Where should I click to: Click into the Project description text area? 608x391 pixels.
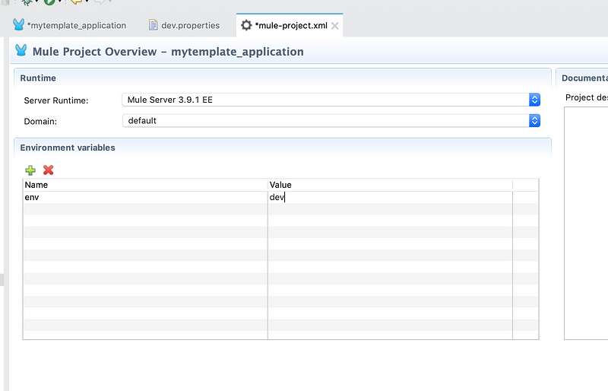(586, 223)
